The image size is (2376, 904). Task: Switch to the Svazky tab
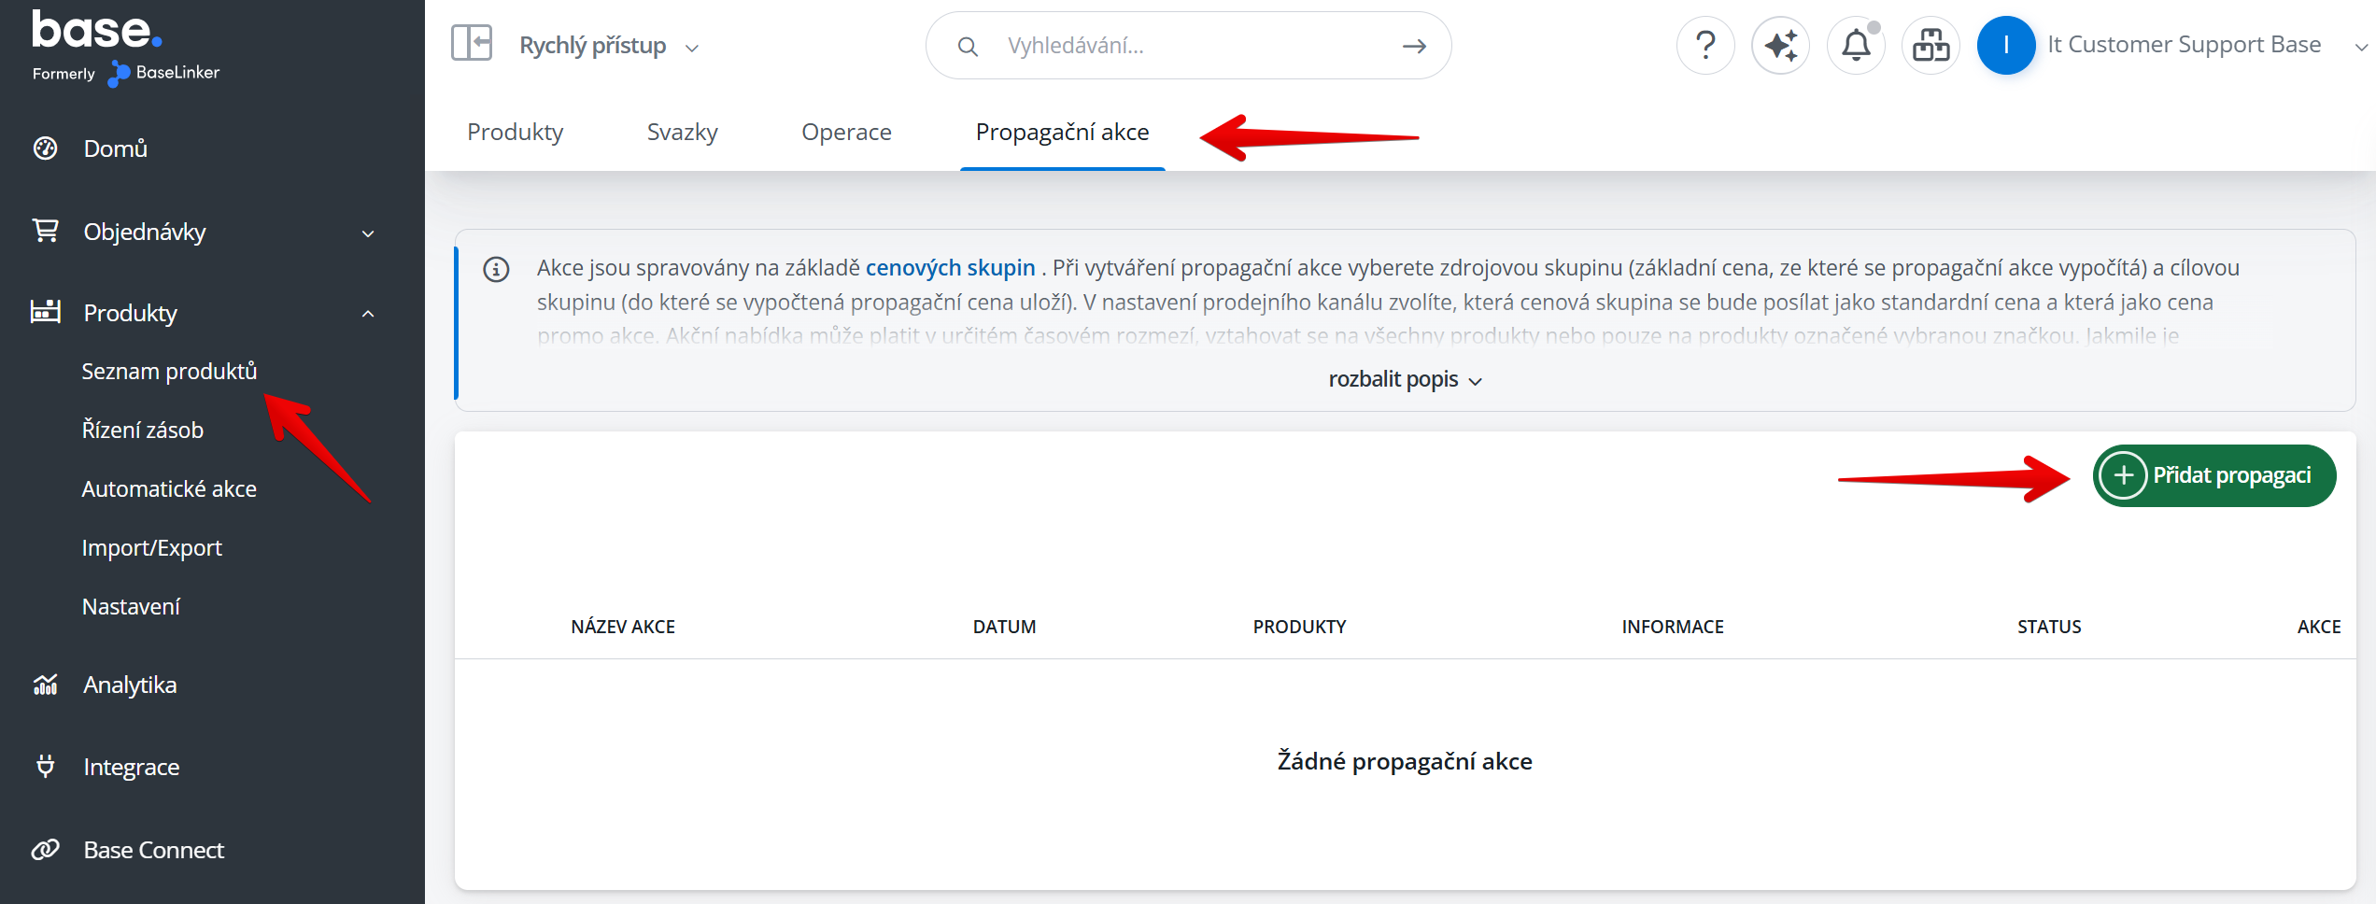click(x=683, y=133)
